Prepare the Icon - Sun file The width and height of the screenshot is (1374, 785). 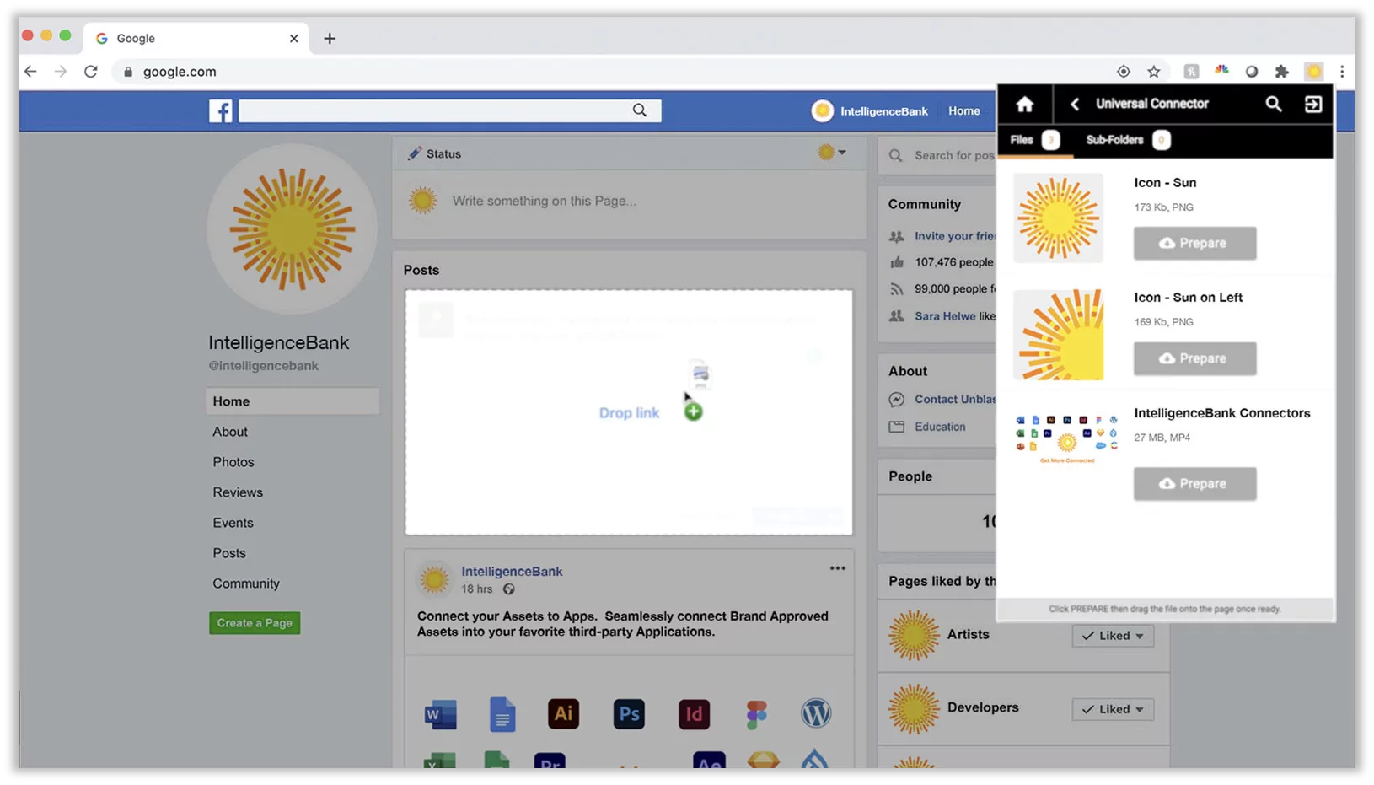coord(1194,243)
